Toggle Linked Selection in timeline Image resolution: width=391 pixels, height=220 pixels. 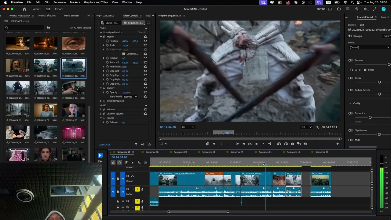click(126, 163)
